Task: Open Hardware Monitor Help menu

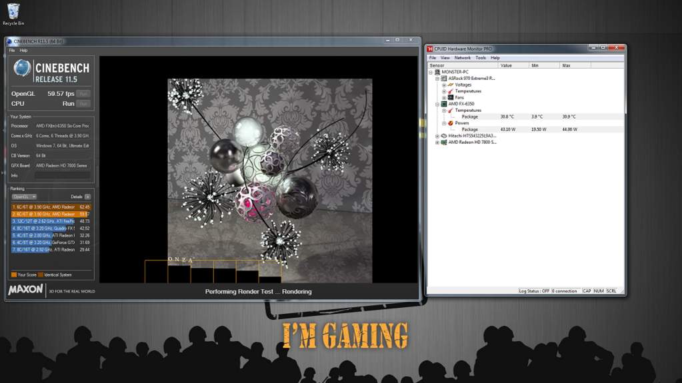Action: pos(495,58)
